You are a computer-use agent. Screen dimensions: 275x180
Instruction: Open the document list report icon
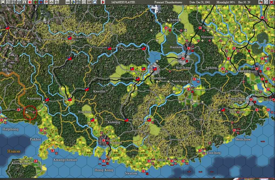[8, 2]
